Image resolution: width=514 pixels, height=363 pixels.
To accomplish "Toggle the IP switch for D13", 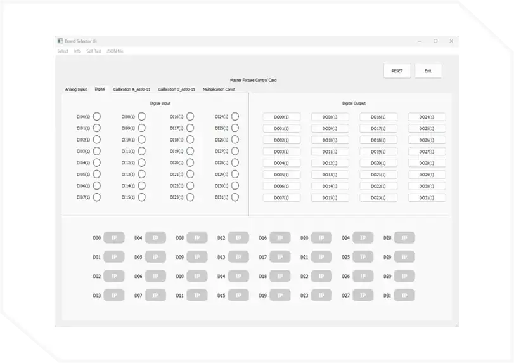I will [238, 257].
